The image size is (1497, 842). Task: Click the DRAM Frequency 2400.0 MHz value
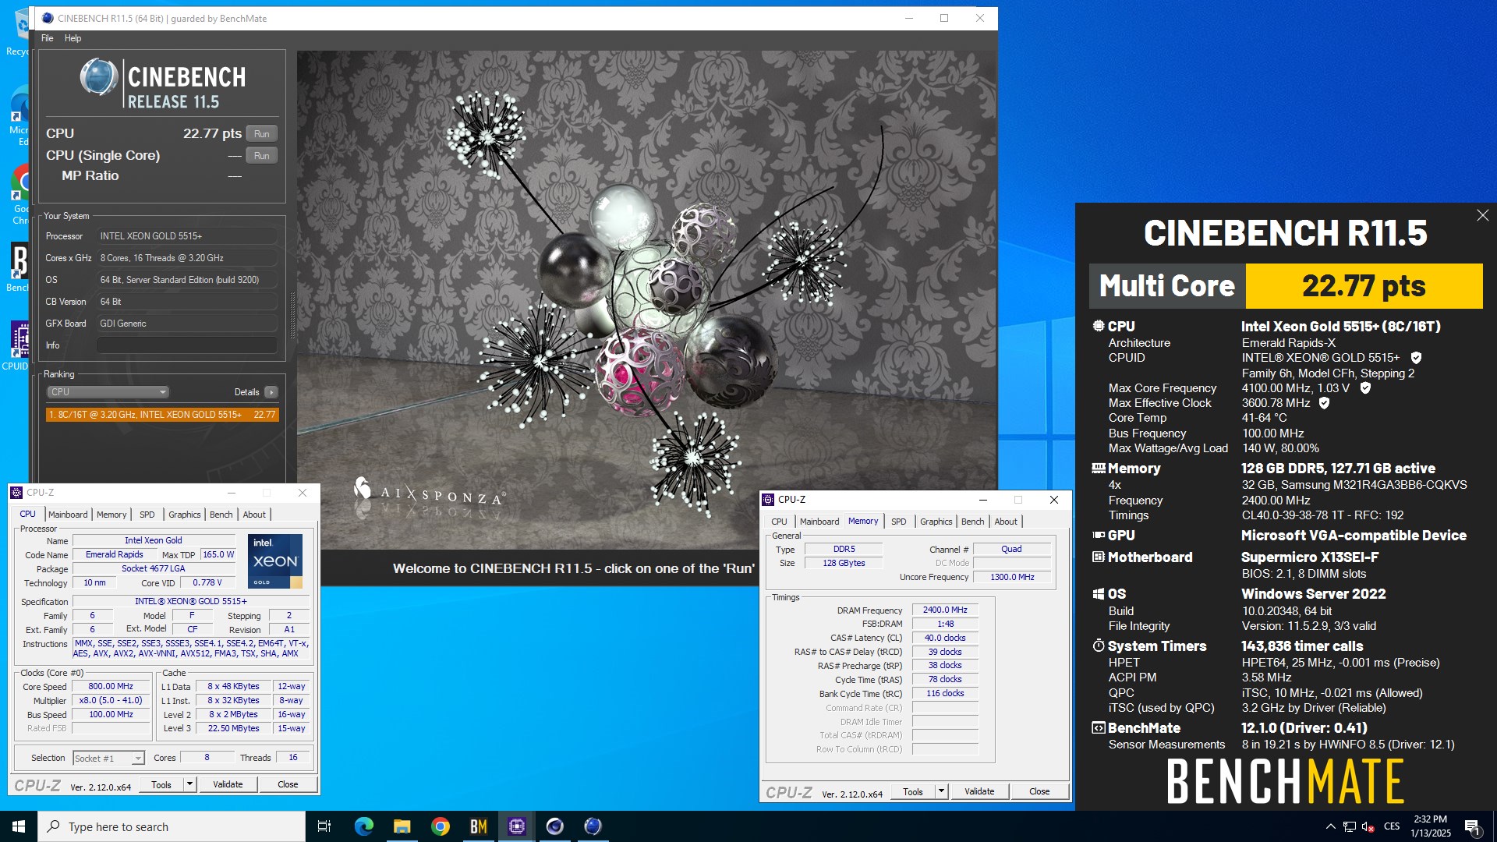pyautogui.click(x=945, y=610)
